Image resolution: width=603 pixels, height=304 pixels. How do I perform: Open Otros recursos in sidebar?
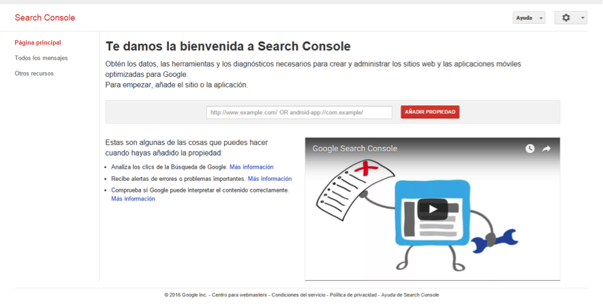click(34, 73)
